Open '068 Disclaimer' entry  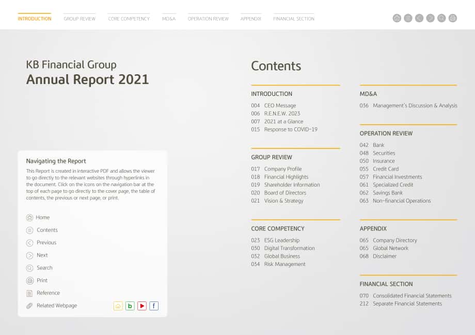click(x=378, y=256)
